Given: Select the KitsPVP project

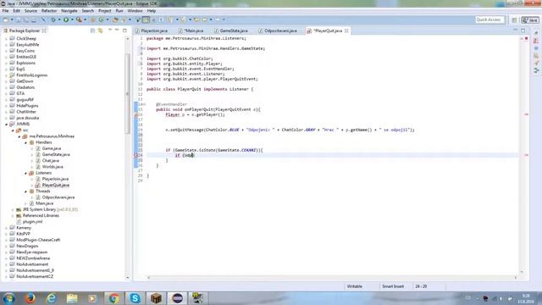Looking at the screenshot, I should point(23,234).
